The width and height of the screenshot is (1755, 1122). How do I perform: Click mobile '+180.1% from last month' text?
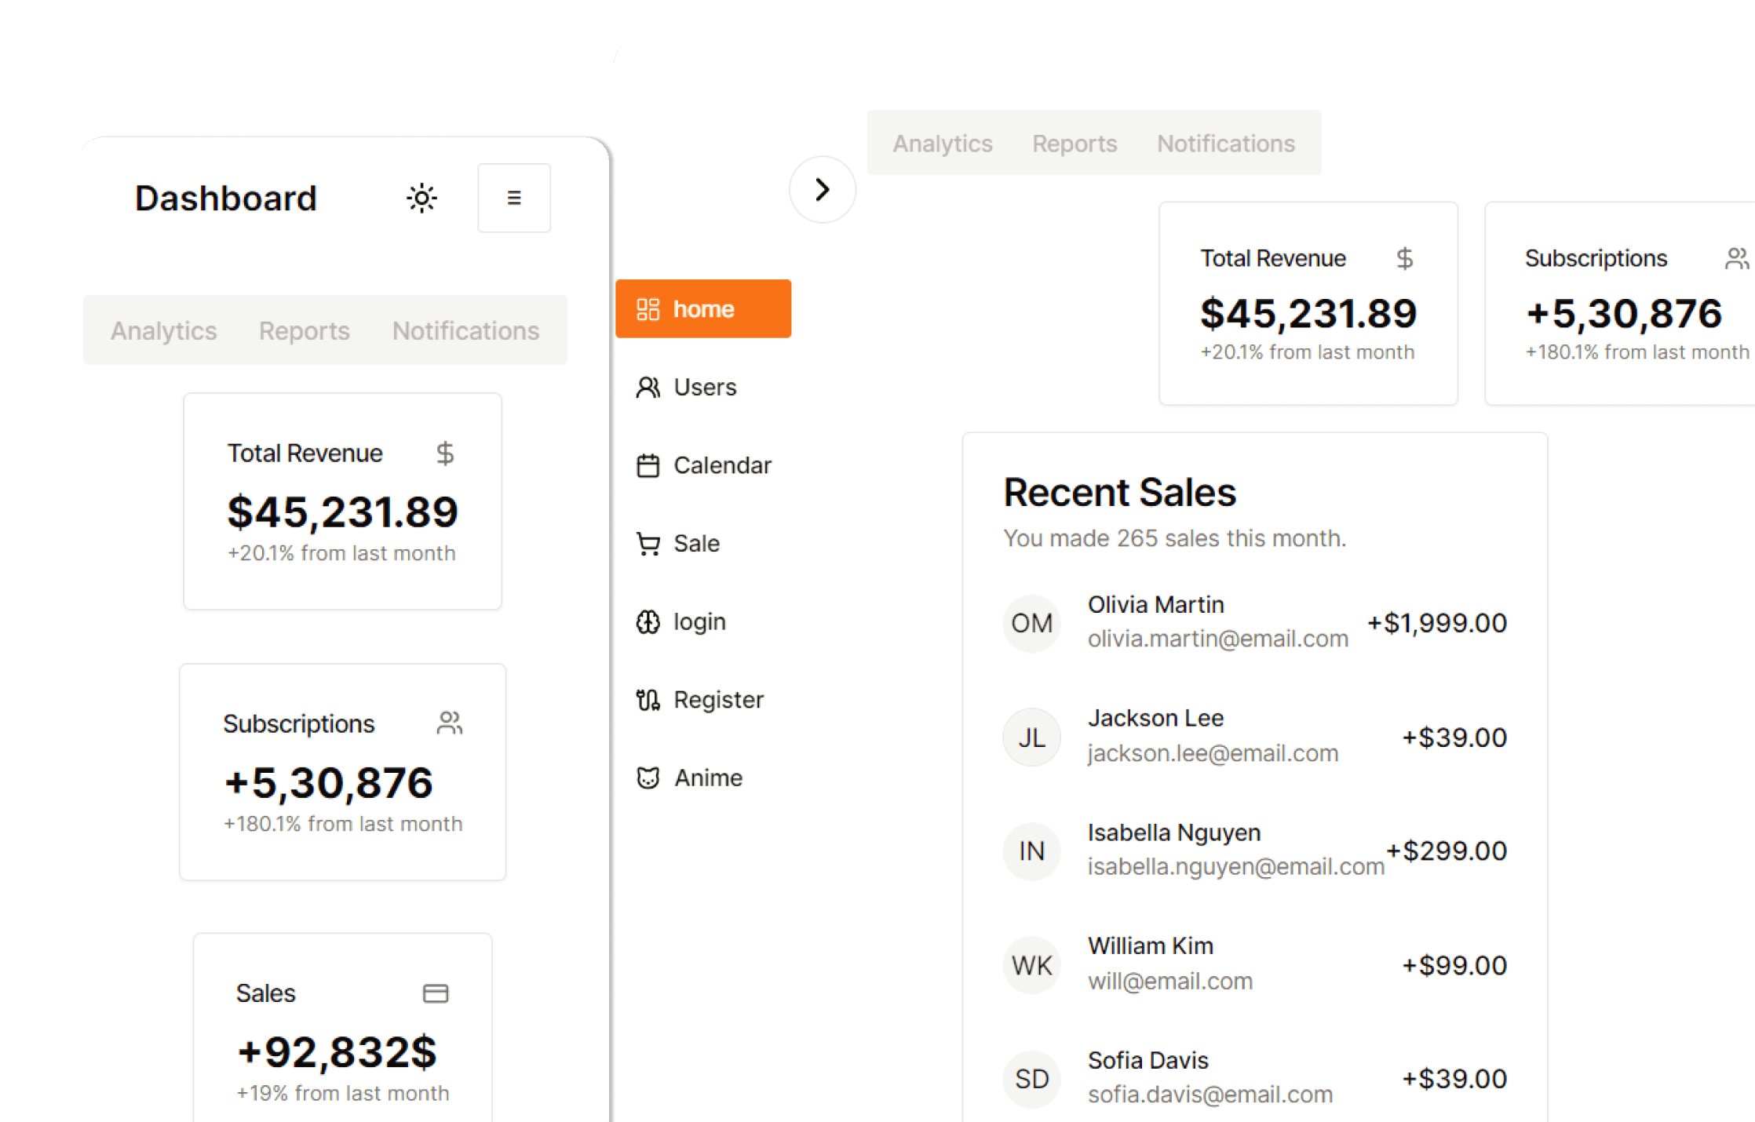point(343,824)
